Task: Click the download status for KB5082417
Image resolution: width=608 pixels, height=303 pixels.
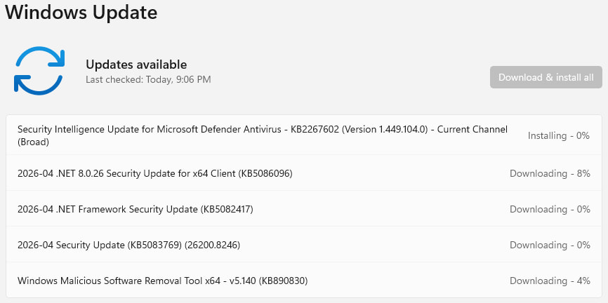Action: pos(550,209)
